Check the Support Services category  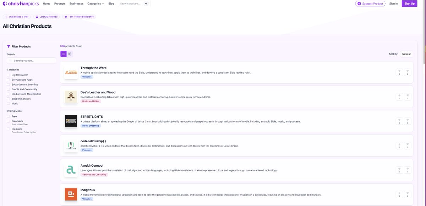[x=9, y=99]
